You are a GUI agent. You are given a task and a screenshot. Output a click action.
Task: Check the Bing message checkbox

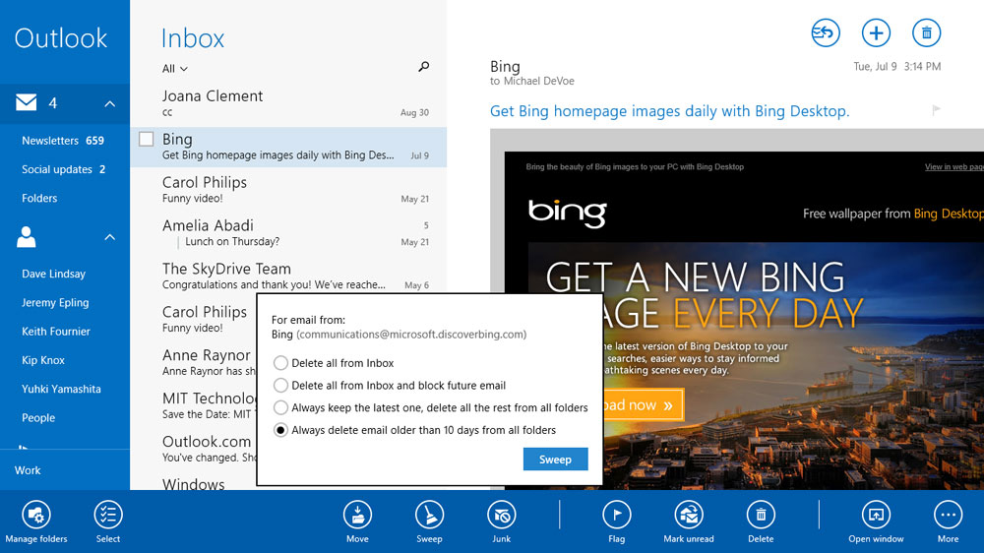point(147,140)
